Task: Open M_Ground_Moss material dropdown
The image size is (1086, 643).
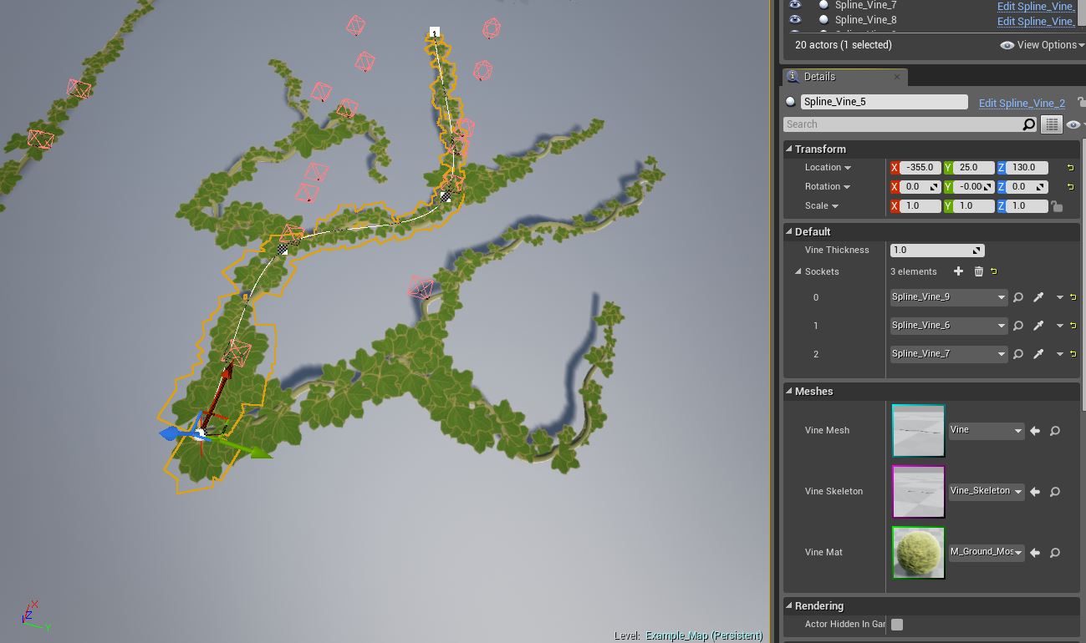Action: [987, 553]
